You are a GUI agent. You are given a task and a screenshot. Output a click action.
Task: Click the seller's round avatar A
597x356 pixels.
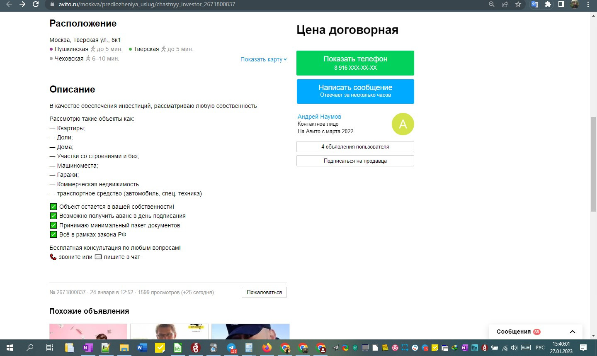[403, 124]
